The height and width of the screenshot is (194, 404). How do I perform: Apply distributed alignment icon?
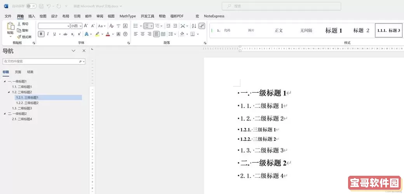click(163, 34)
